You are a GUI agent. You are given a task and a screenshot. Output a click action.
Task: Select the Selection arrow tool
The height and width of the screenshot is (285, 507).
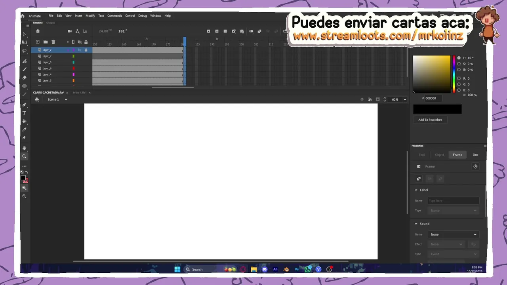[x=24, y=34]
